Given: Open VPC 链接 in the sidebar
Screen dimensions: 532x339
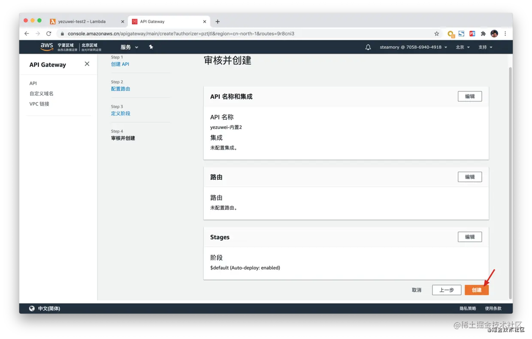Looking at the screenshot, I should [39, 104].
